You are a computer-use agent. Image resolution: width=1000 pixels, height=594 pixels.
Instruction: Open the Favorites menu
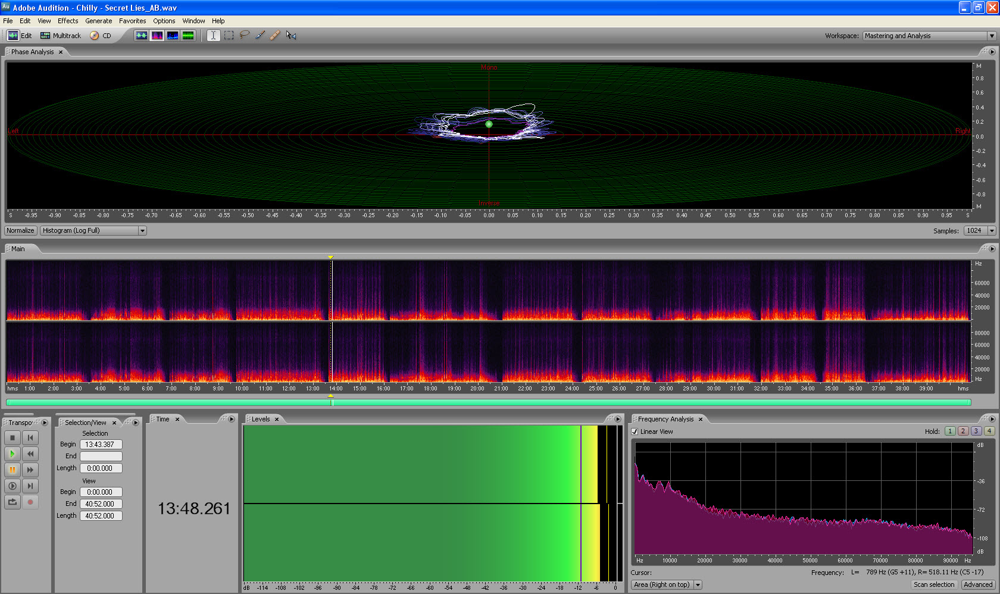point(132,21)
